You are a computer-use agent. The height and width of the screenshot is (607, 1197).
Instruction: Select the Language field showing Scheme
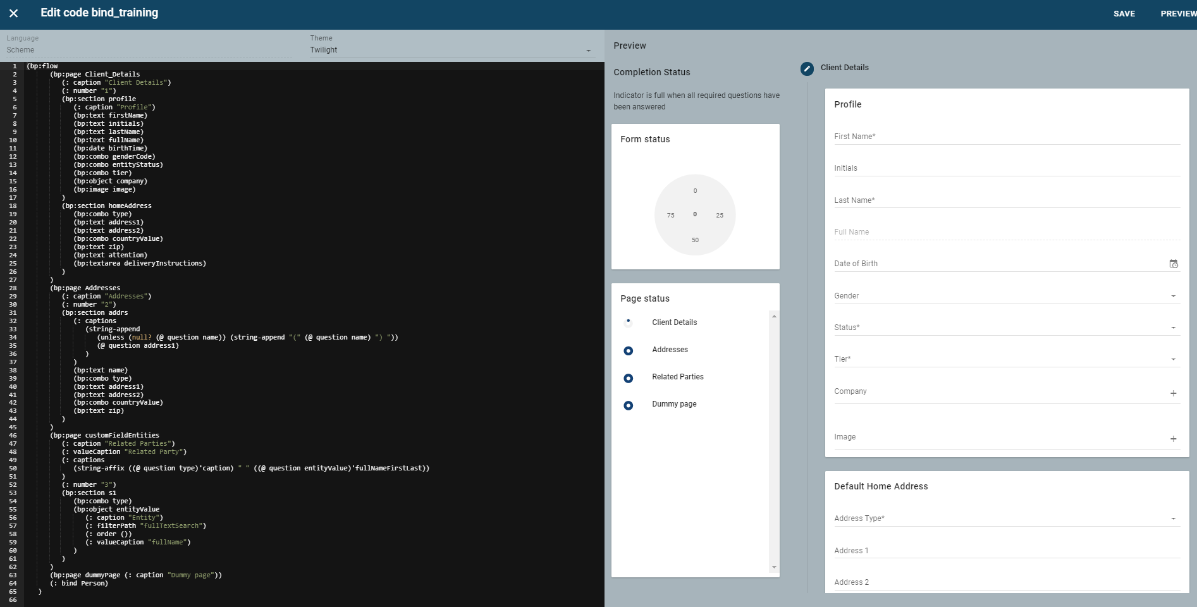point(145,50)
